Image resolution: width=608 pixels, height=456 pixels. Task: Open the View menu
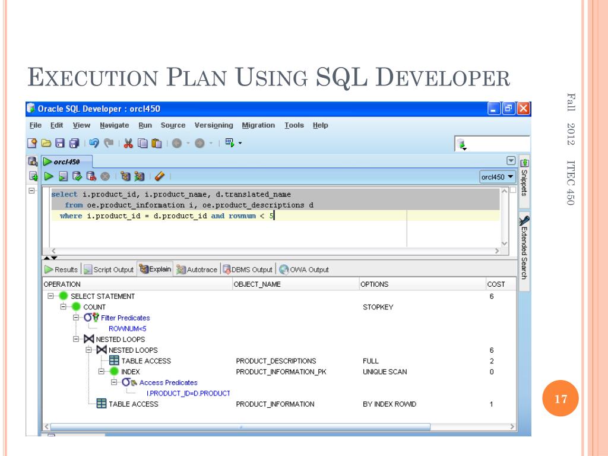tap(81, 125)
